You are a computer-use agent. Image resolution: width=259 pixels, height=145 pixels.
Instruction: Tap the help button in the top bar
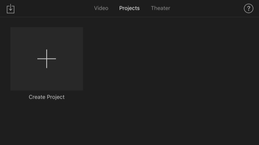248,8
